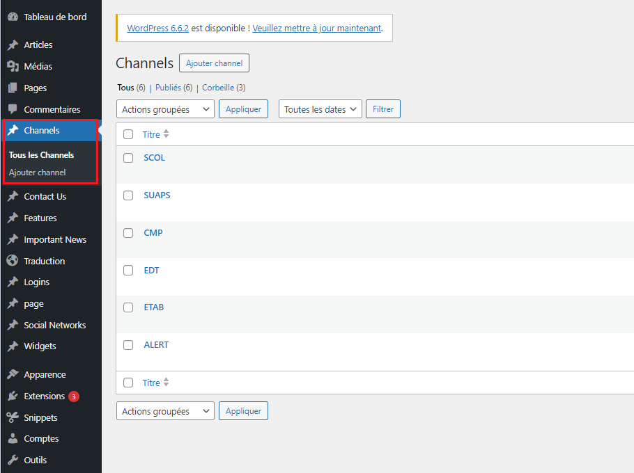Select the ALERT row checkbox

point(128,345)
